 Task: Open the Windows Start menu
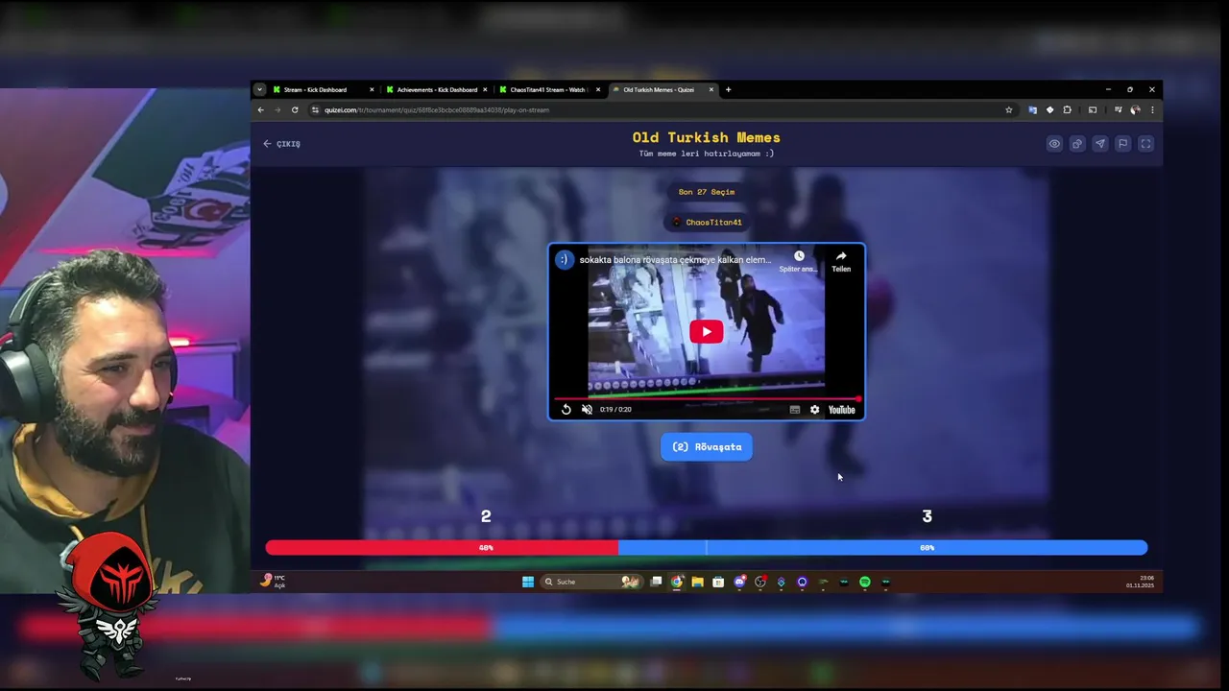pos(527,582)
